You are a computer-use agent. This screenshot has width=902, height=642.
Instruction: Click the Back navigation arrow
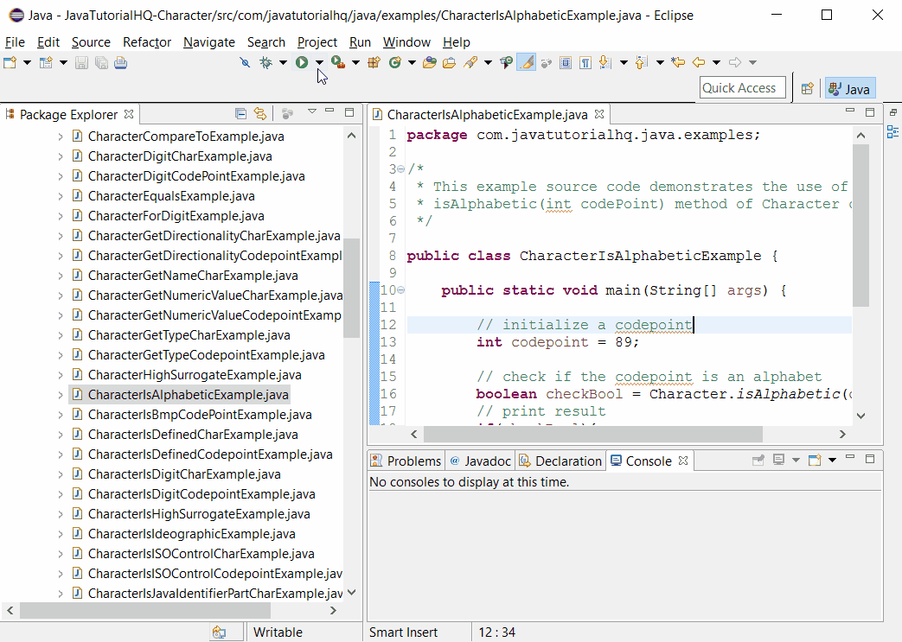tap(699, 63)
